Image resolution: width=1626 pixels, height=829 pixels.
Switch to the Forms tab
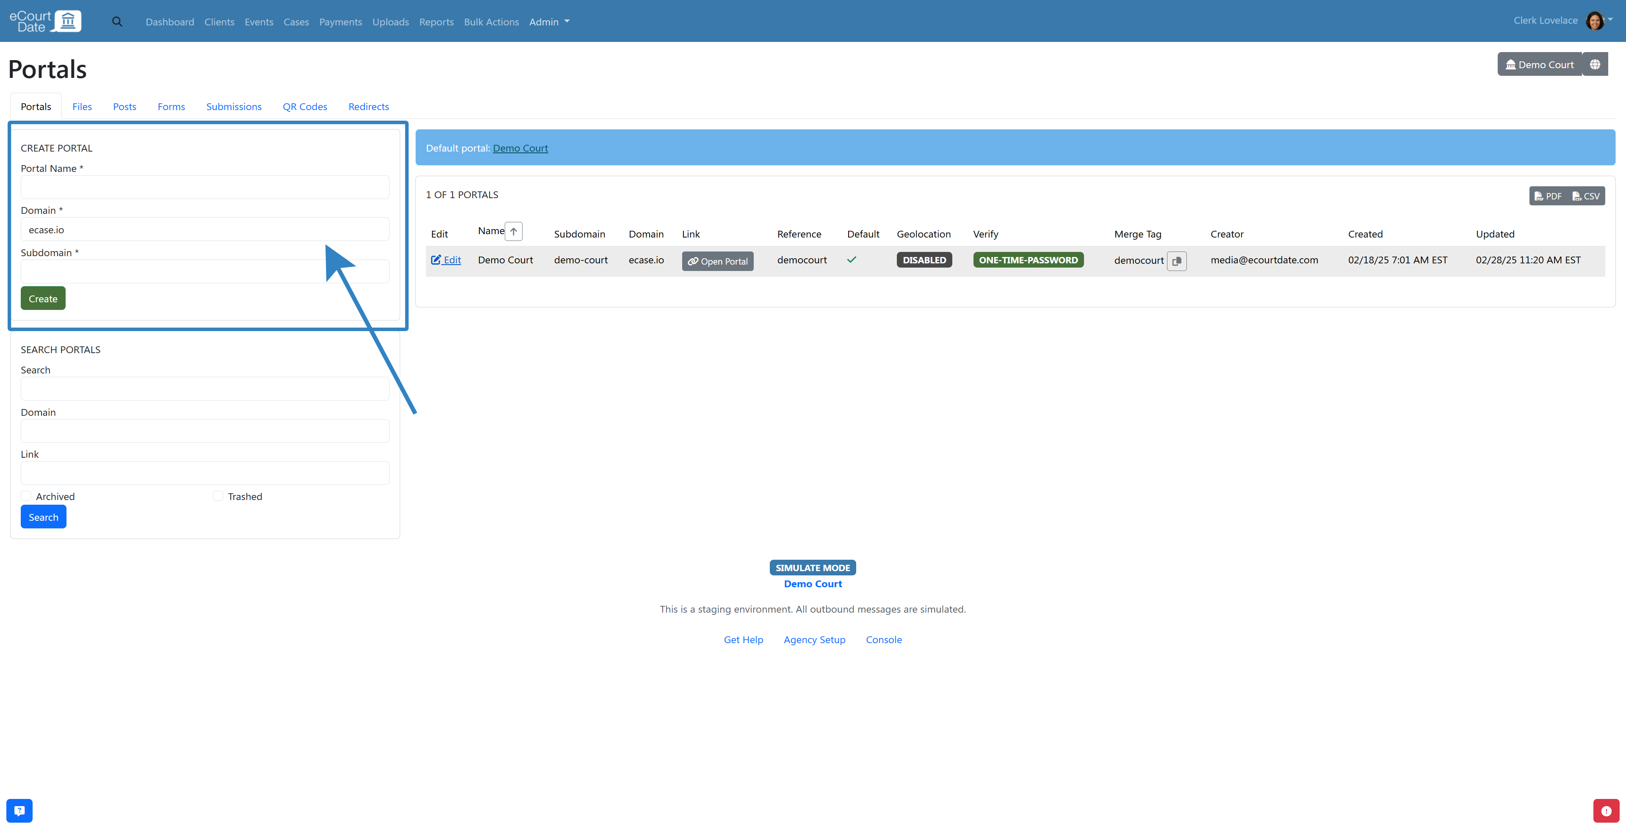pos(171,106)
